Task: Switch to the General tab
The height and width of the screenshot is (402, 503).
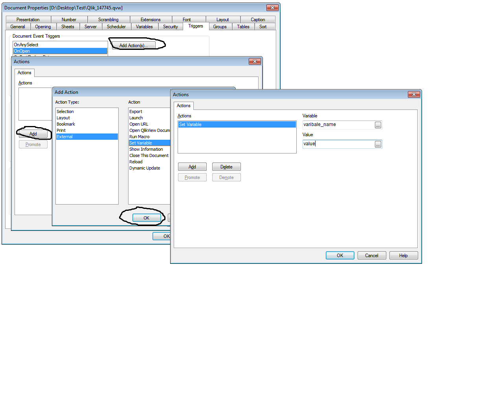Action: (x=18, y=27)
